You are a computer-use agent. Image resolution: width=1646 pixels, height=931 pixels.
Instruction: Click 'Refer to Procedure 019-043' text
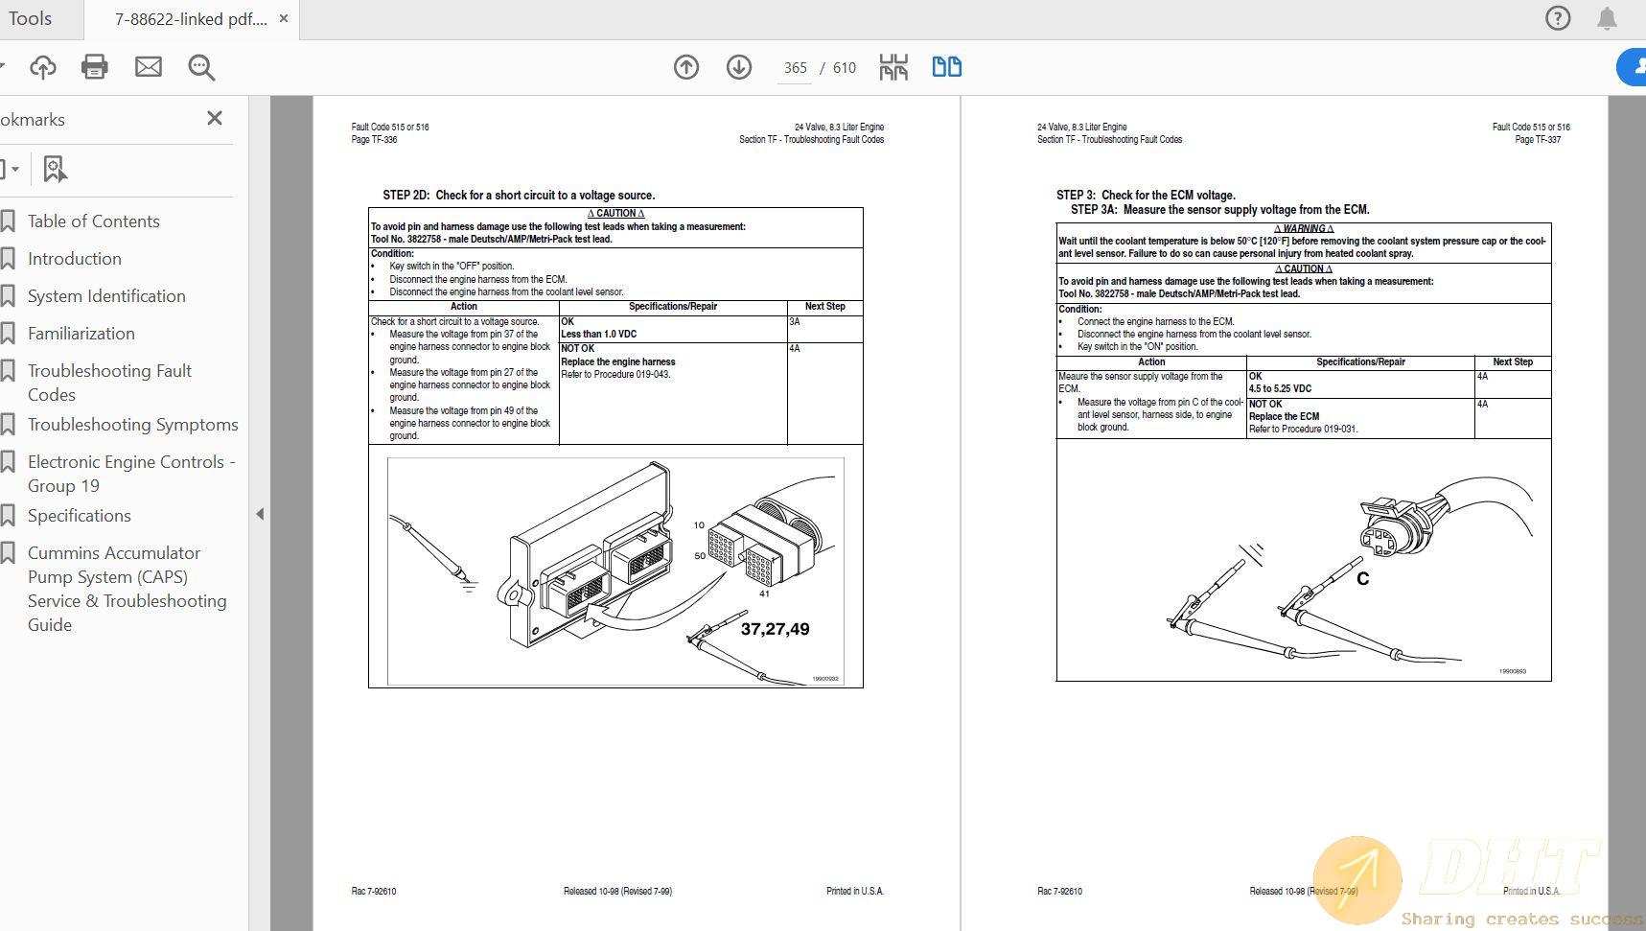[x=615, y=375]
